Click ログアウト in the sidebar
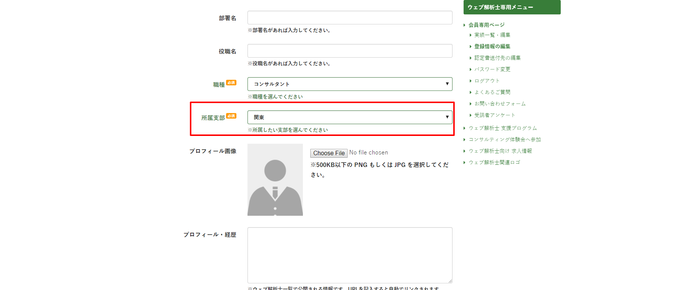 click(x=487, y=81)
